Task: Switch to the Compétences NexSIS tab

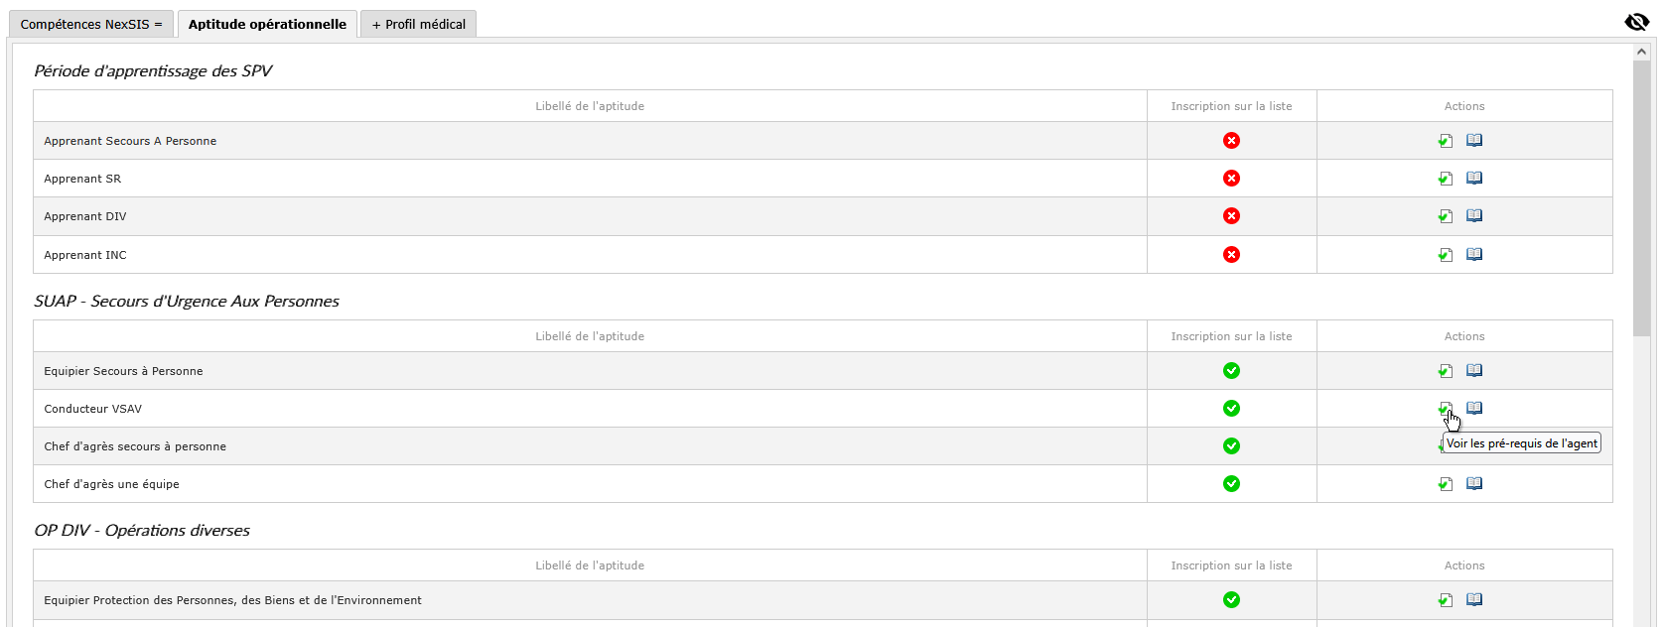Action: point(91,24)
